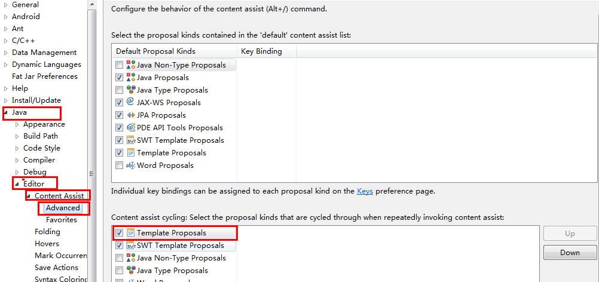Click the JPA Proposals arrow icon
599x282 pixels.
point(131,115)
